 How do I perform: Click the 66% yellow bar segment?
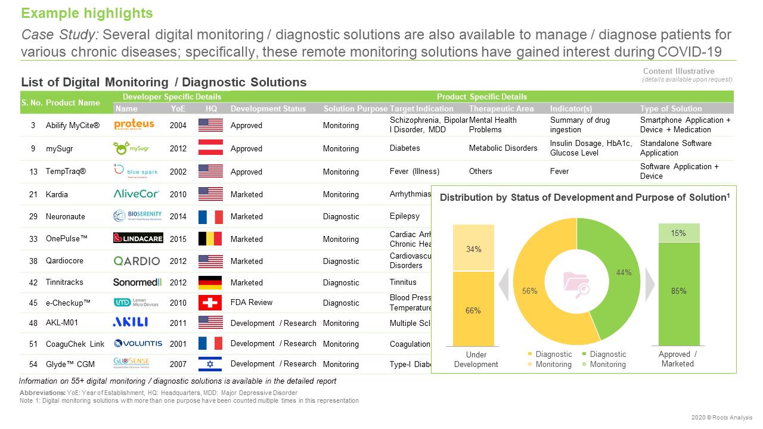tap(473, 309)
